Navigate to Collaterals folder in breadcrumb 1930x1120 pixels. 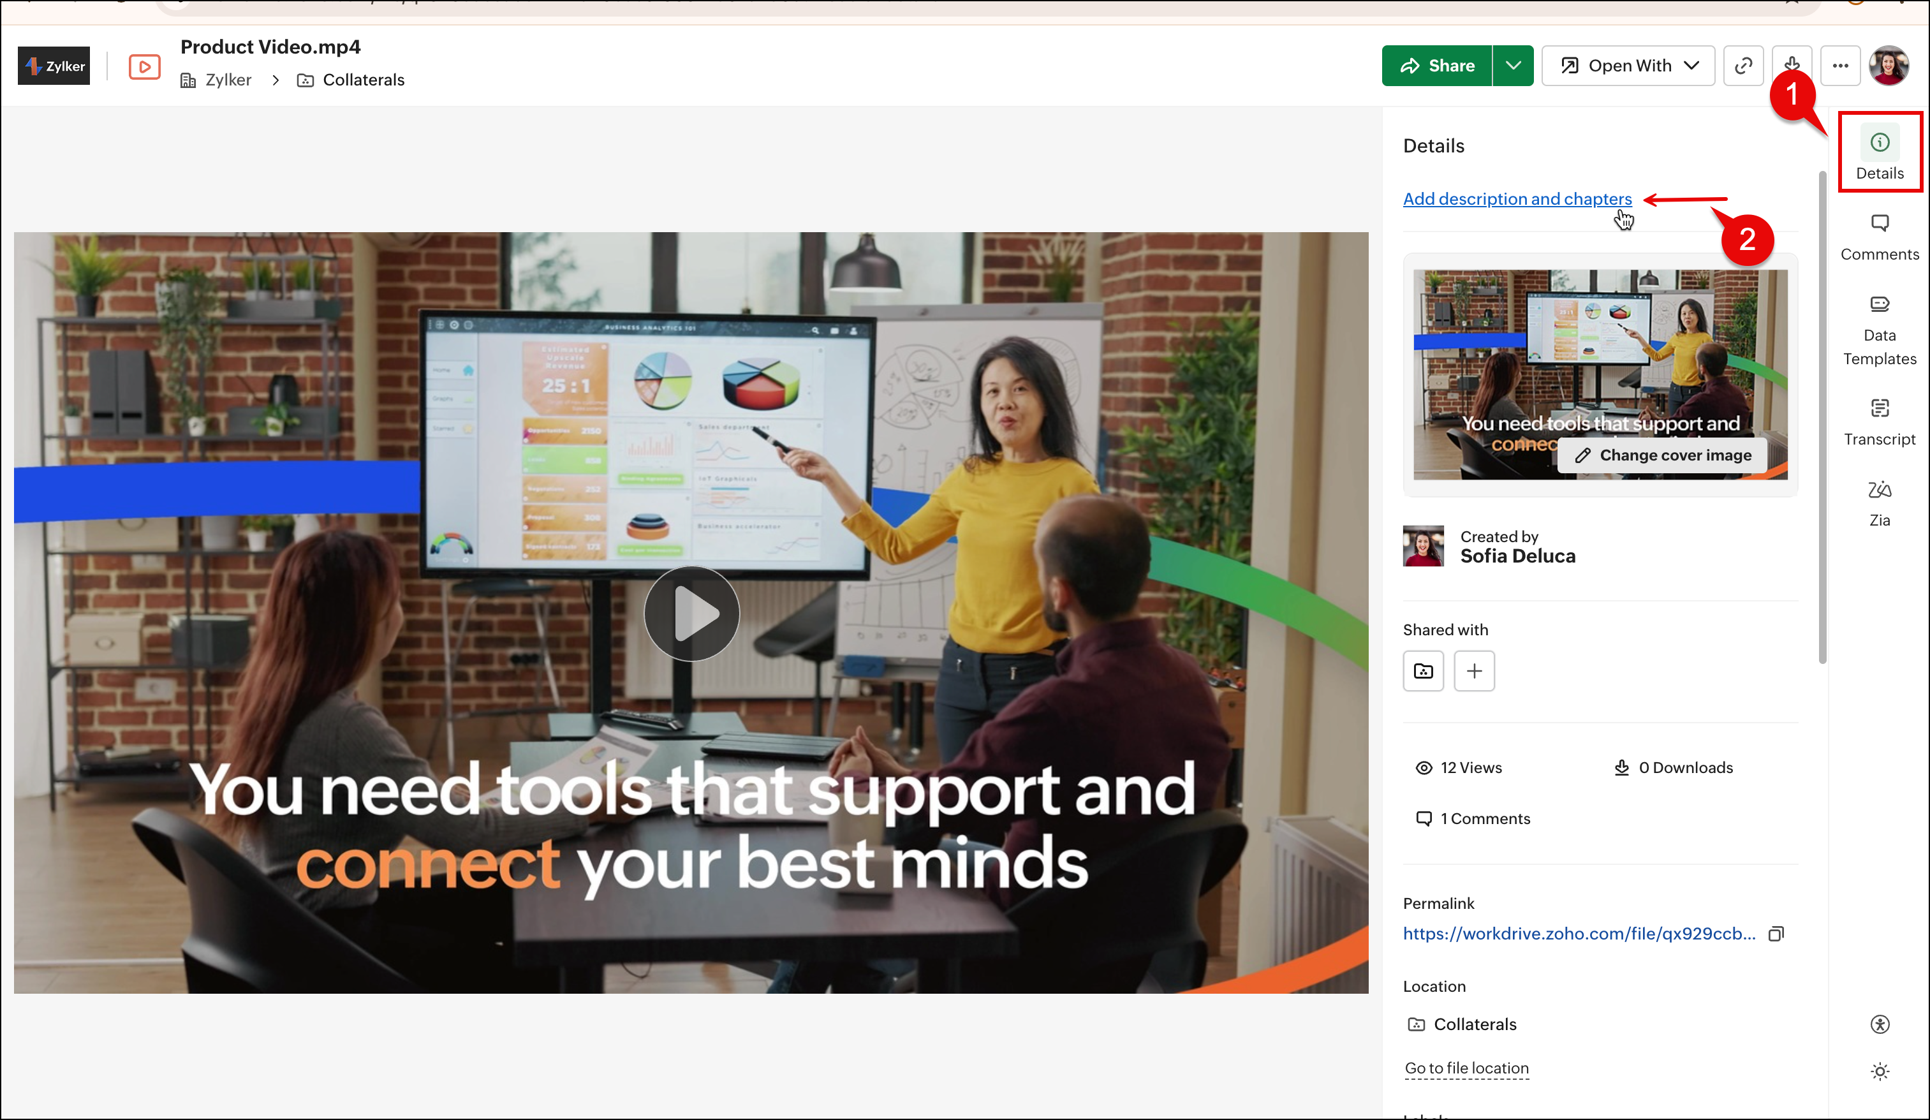362,80
